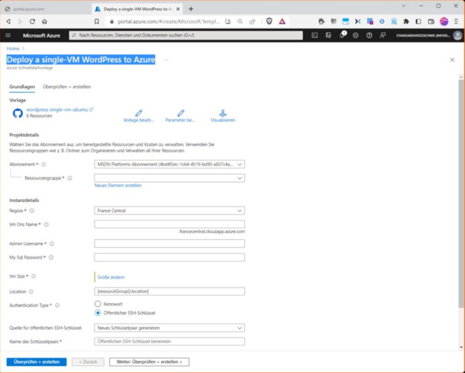Image resolution: width=465 pixels, height=373 pixels.
Task: Open the browser main menu
Action: click(x=456, y=21)
